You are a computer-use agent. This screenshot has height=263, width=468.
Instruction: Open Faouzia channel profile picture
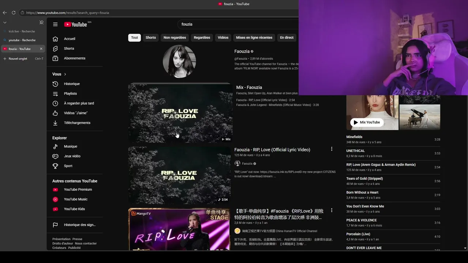(x=179, y=61)
